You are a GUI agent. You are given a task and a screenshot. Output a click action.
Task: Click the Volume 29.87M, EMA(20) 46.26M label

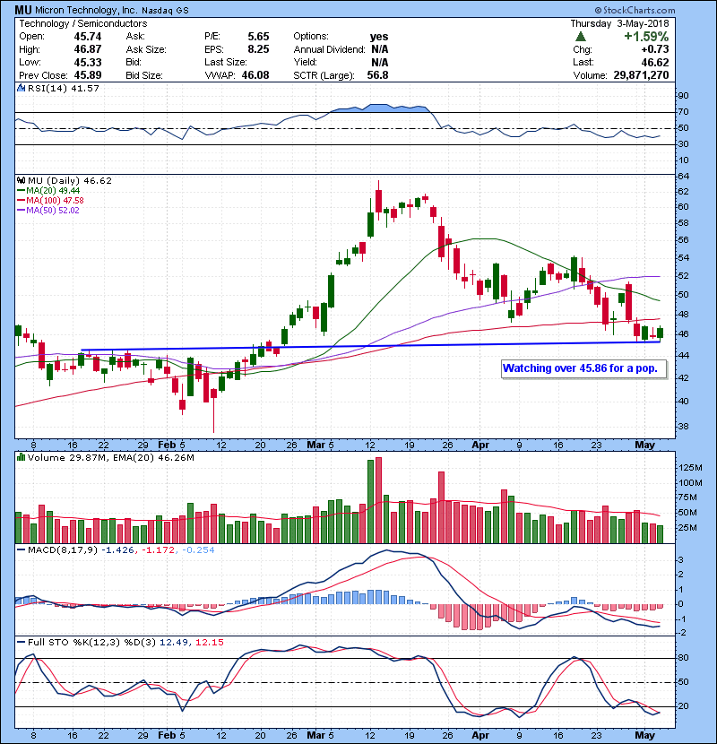(110, 457)
